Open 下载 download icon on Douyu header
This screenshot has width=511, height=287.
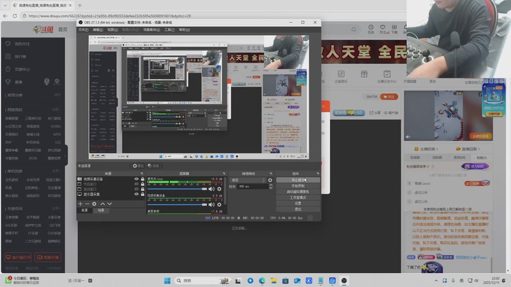[x=394, y=27]
